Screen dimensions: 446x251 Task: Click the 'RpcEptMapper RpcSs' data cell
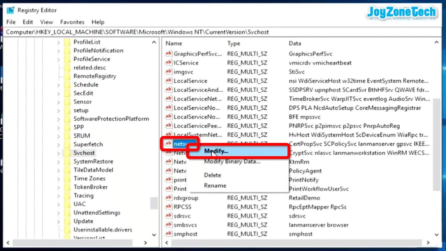tap(317, 207)
